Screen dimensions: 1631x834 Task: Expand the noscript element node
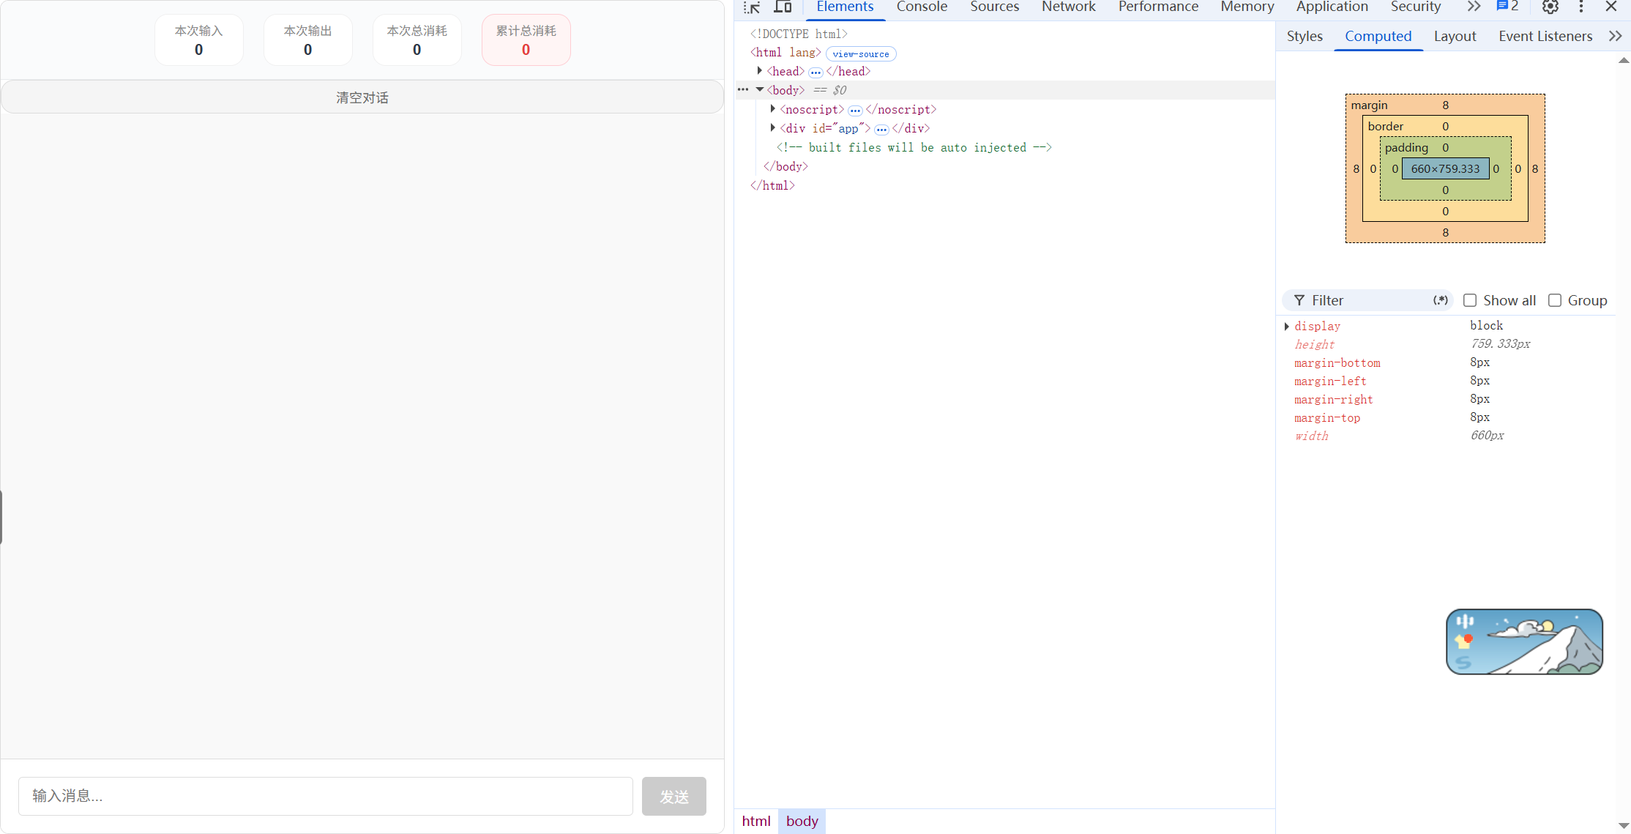point(773,109)
